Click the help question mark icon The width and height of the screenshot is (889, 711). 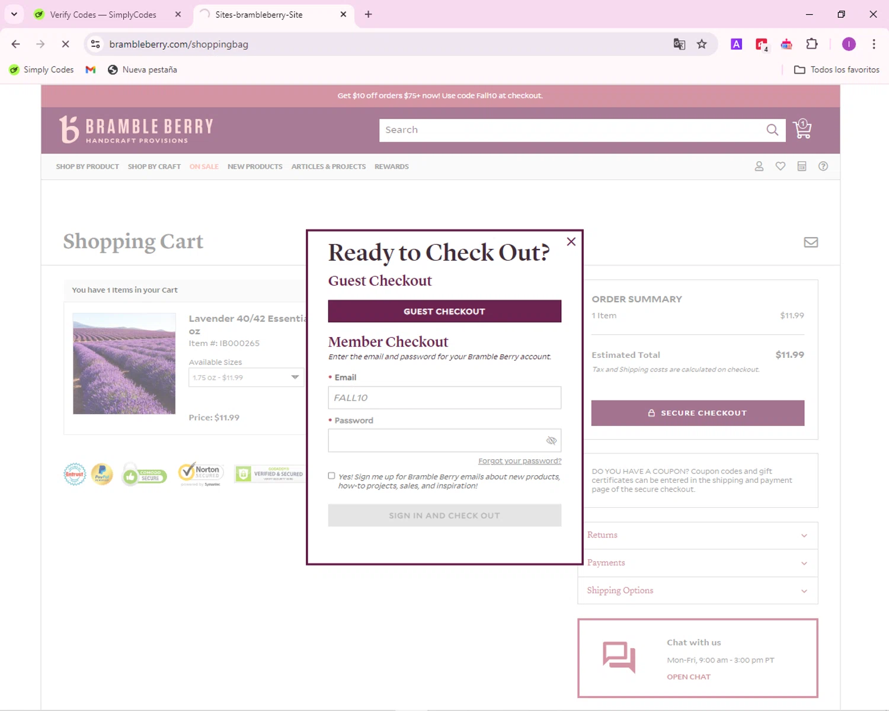[x=823, y=166]
